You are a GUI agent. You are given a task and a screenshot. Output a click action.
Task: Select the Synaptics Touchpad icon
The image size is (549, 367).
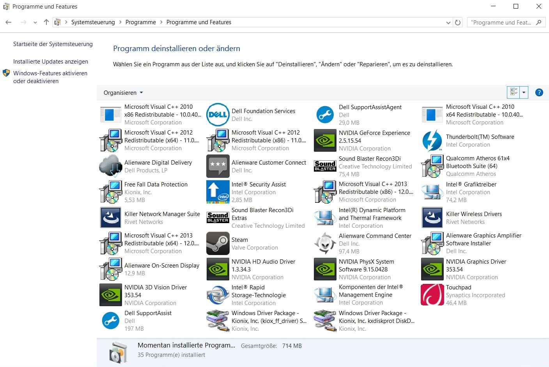(x=432, y=295)
